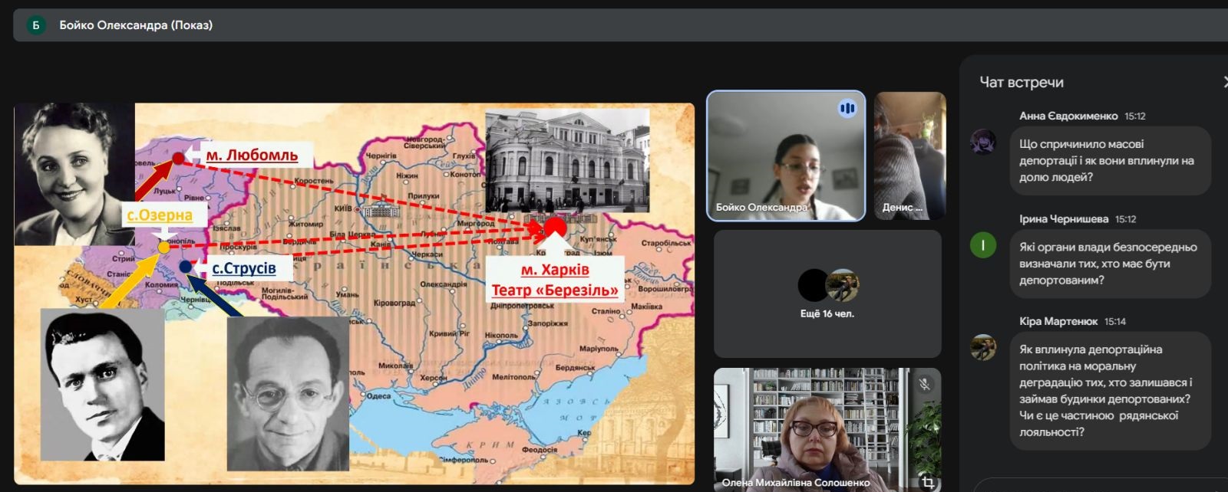Image resolution: width=1228 pixels, height=492 pixels.
Task: Click Ірина Чернишева's green 'I' avatar
Action: click(x=983, y=245)
